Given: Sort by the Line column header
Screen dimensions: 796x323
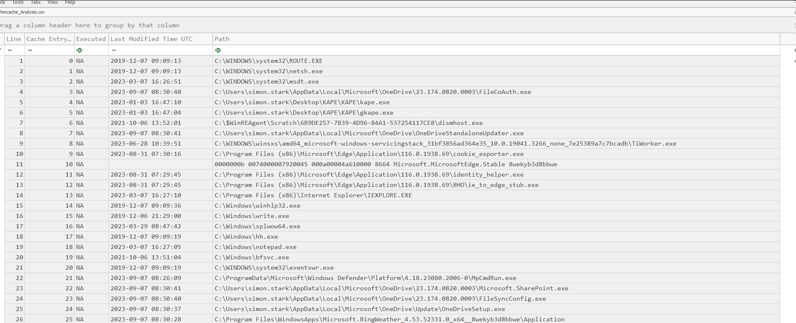Looking at the screenshot, I should [x=14, y=39].
